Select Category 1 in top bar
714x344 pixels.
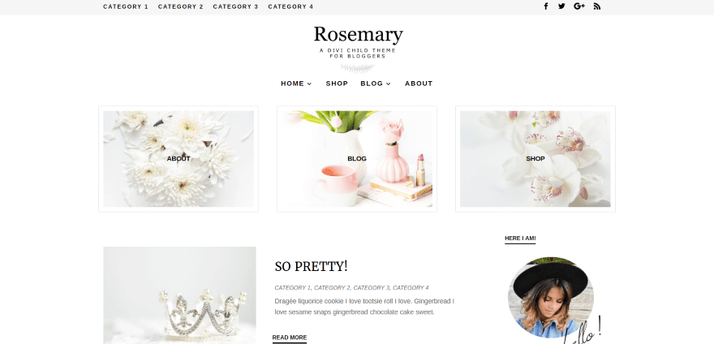[126, 6]
